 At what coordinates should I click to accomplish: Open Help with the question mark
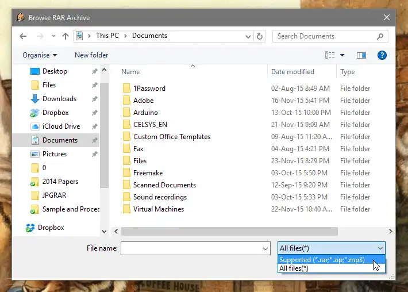pyautogui.click(x=382, y=55)
